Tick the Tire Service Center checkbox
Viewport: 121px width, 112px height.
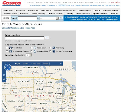coord(7,51)
